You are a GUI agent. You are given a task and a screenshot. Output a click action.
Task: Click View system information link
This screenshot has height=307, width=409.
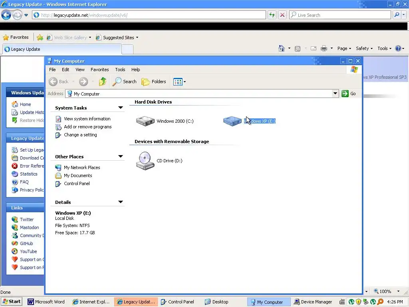87,119
